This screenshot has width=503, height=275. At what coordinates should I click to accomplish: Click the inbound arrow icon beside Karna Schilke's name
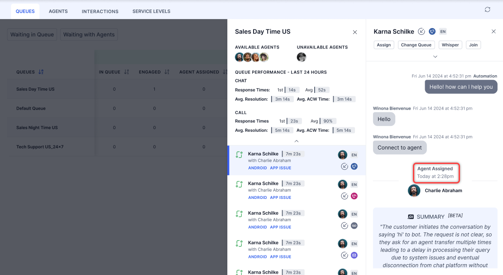coord(422,32)
